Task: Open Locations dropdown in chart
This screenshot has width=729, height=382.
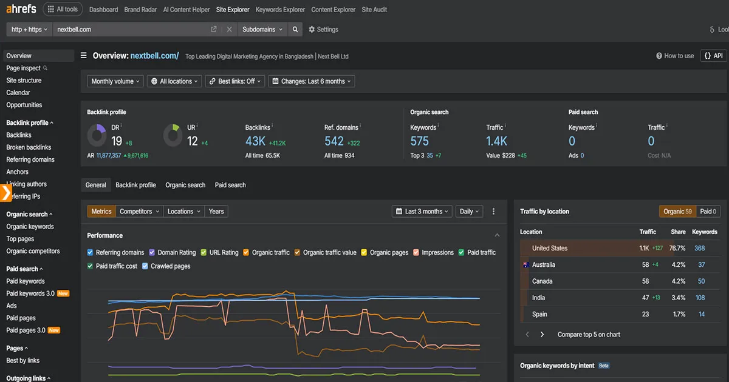Action: [184, 212]
